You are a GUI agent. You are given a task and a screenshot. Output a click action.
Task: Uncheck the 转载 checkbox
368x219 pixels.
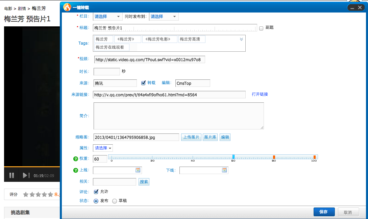click(x=143, y=83)
